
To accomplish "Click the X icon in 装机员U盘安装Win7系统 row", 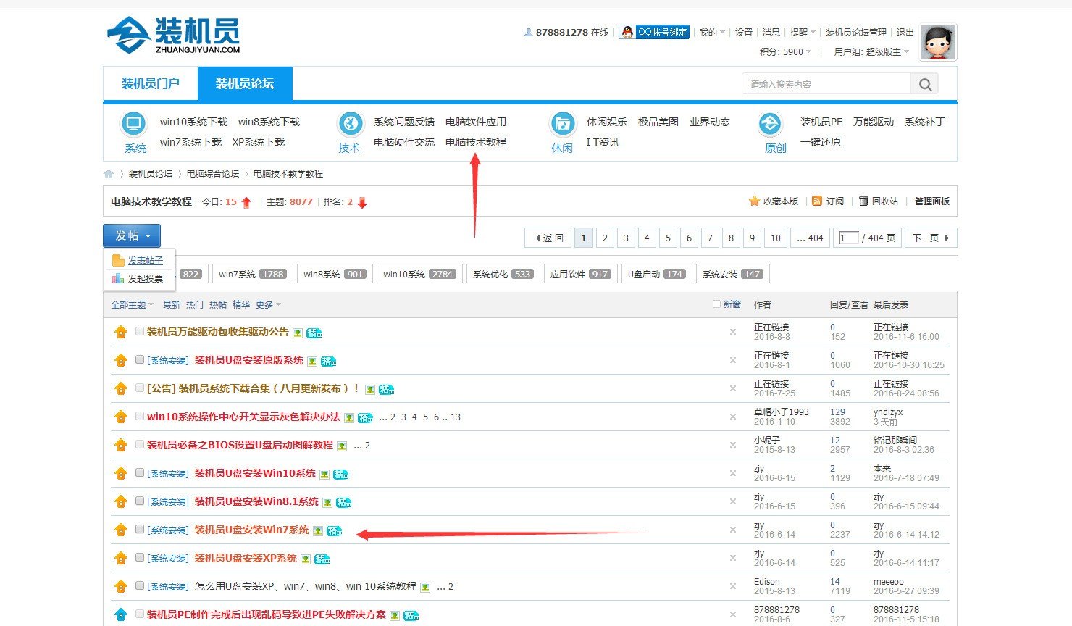I will [x=733, y=530].
